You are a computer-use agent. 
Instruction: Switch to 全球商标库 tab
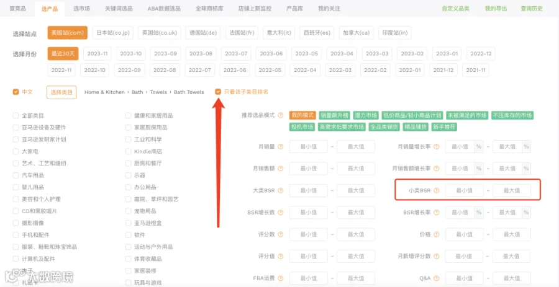pyautogui.click(x=210, y=9)
